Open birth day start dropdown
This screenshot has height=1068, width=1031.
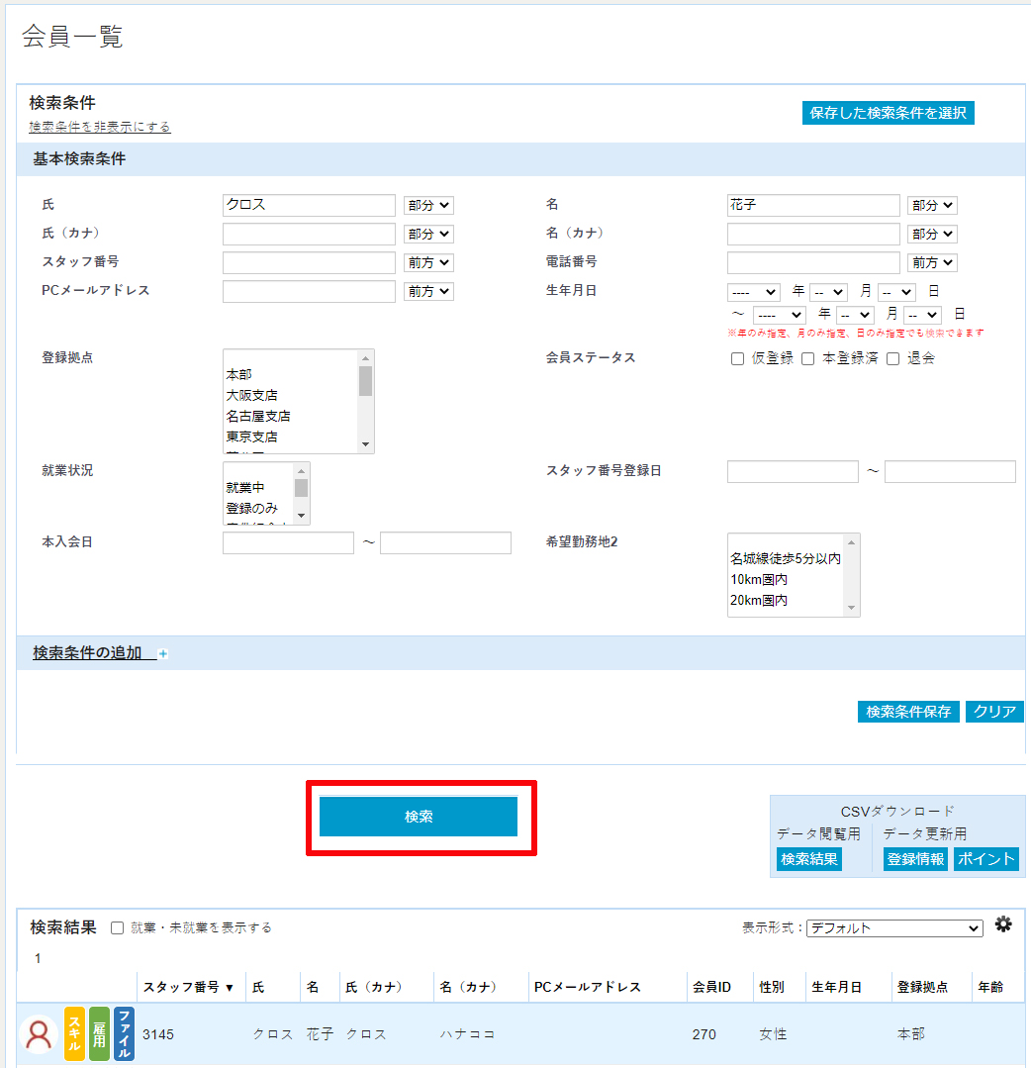point(896,292)
